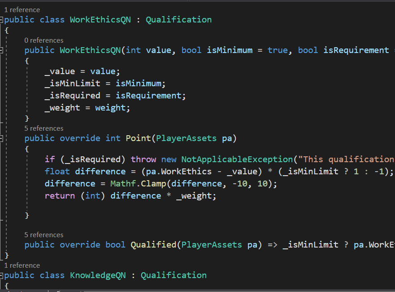Click PlayerAssets type in Qualified signature
395x292 pixels.
point(211,245)
